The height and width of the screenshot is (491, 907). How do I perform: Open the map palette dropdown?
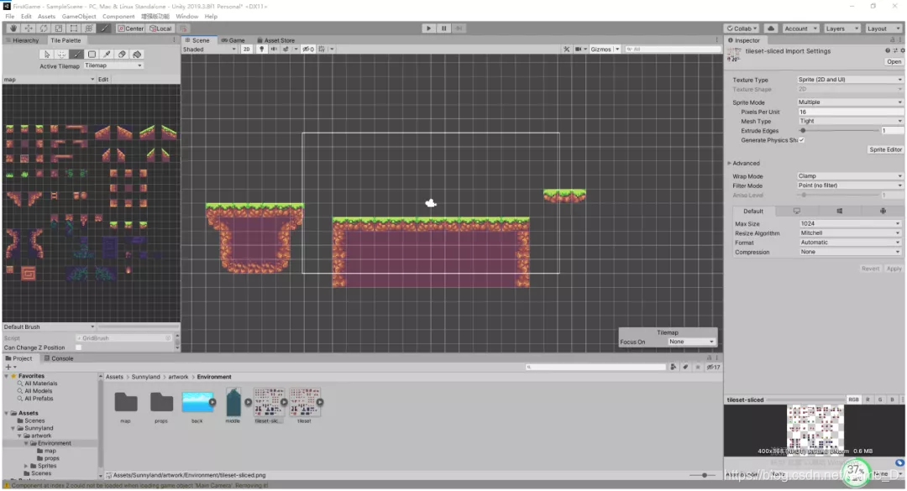49,79
